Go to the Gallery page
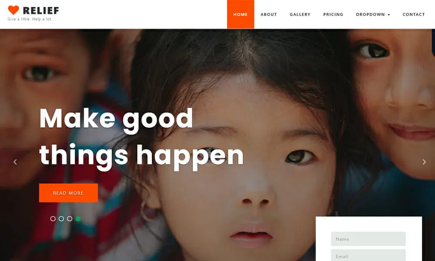Screen dimensions: 435x261 point(300,14)
